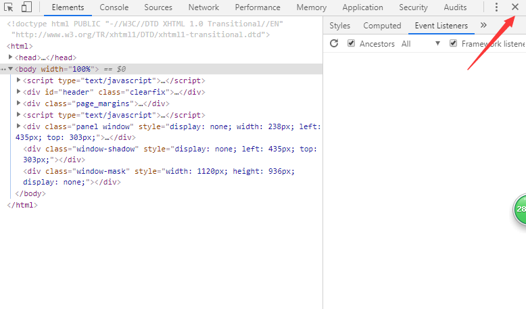Uncheck the Ancestors checkbox

[351, 43]
